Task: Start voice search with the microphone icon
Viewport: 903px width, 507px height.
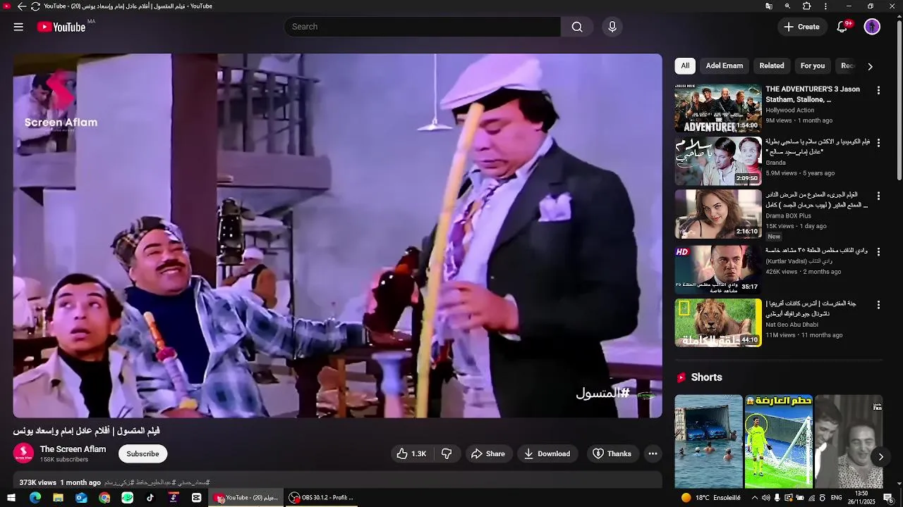Action: 612,27
